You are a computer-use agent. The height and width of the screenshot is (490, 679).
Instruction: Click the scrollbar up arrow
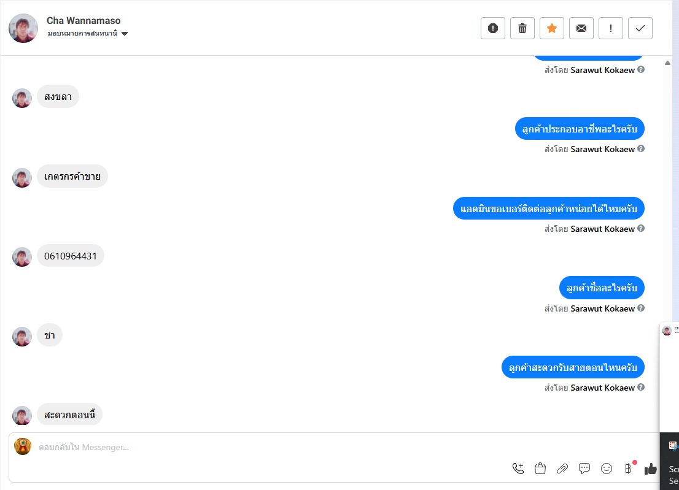point(667,63)
